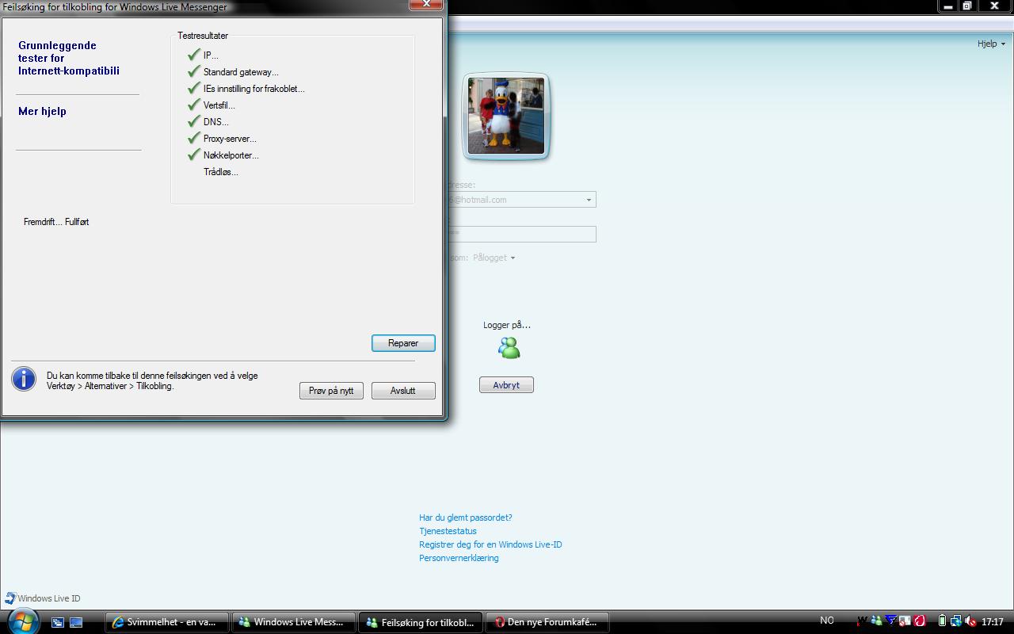This screenshot has width=1014, height=634.
Task: Click the blue F-shaped tray icon
Action: coord(891,620)
